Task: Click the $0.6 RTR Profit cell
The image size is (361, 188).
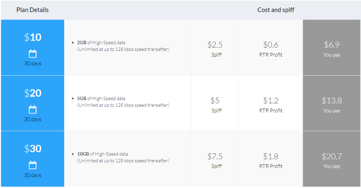Action: click(271, 48)
